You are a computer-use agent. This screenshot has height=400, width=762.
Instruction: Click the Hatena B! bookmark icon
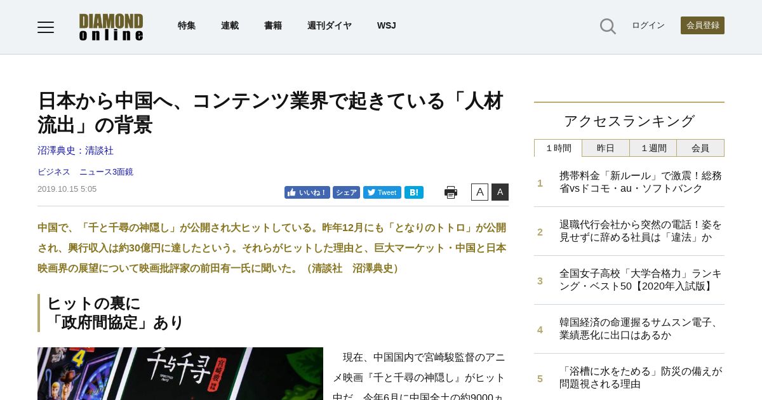click(414, 192)
